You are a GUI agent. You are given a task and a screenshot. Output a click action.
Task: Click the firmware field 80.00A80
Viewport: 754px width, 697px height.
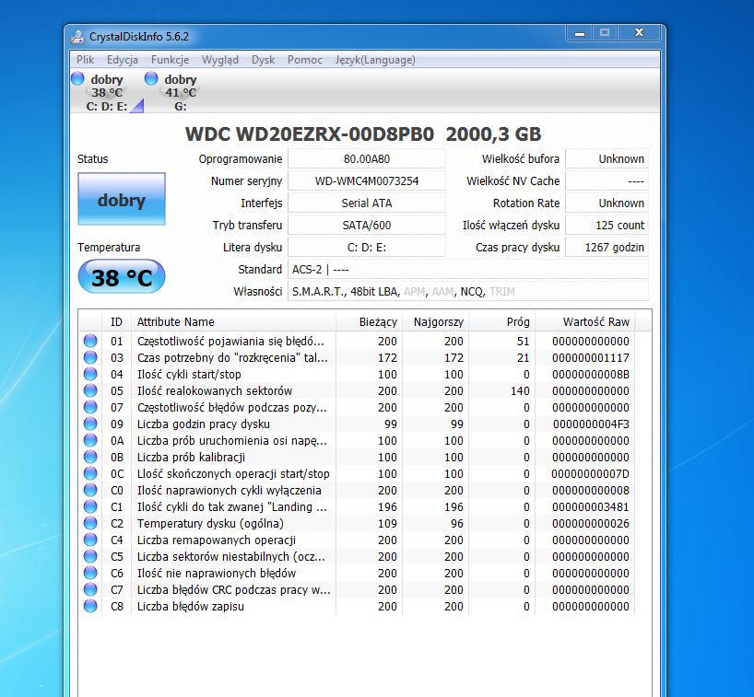pos(367,159)
